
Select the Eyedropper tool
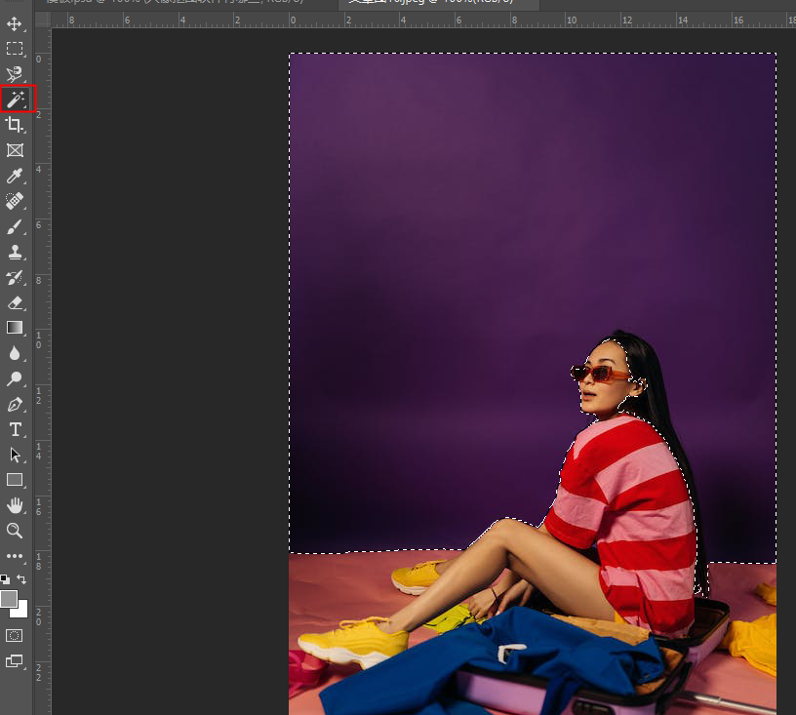point(15,176)
